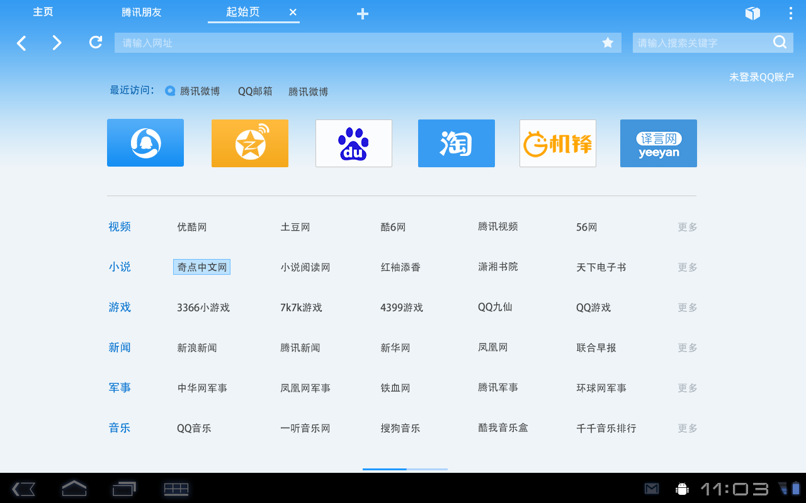This screenshot has height=503, width=806.
Task: Open the three-dot overflow menu
Action: pyautogui.click(x=791, y=13)
